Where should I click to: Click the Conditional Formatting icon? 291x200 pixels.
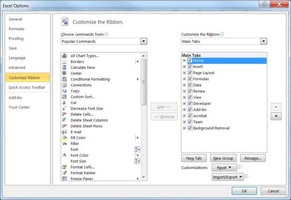[64, 79]
